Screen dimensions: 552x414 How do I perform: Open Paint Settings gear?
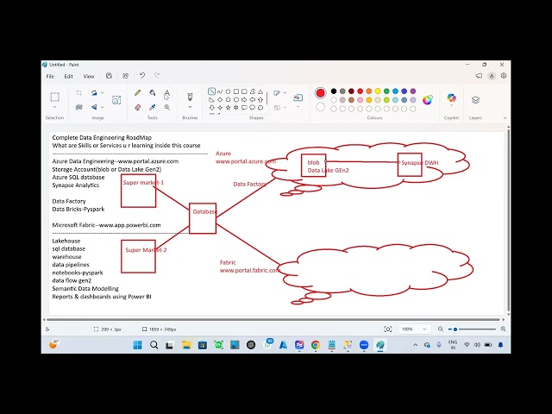(504, 76)
